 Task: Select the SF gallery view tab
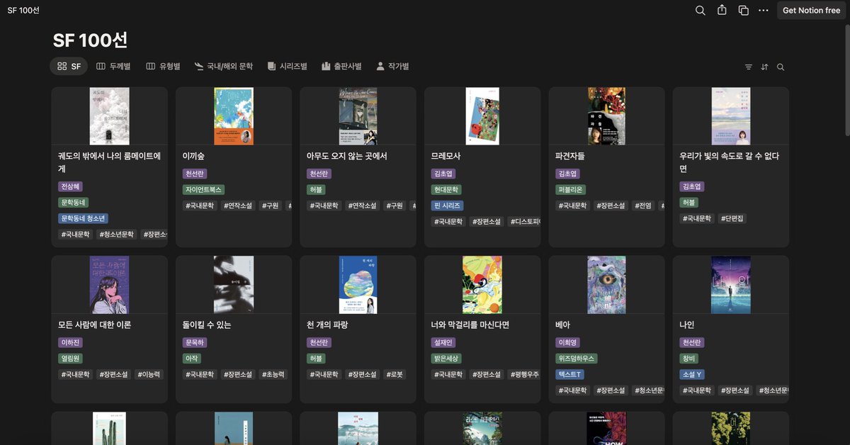pyautogui.click(x=69, y=66)
